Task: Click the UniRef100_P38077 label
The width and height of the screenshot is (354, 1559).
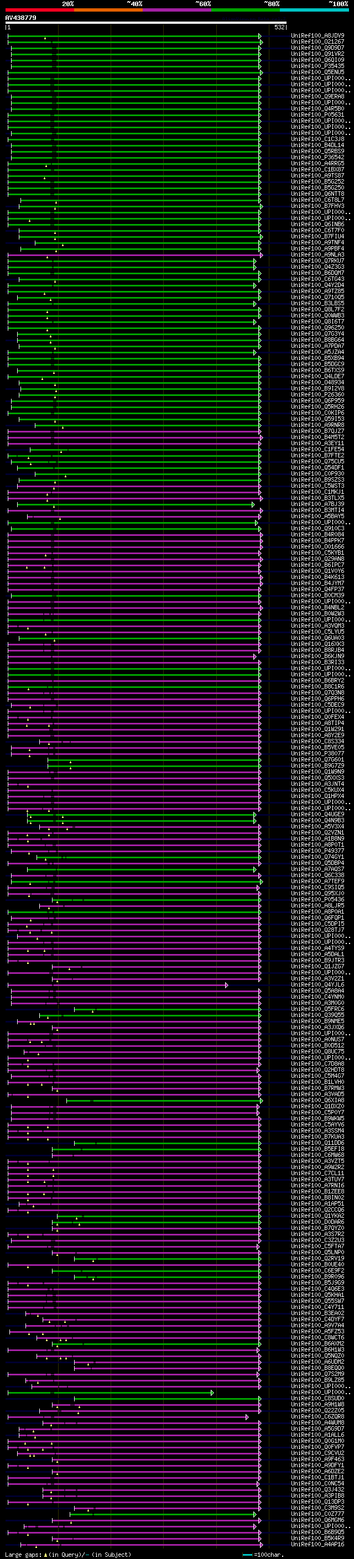Action: click(x=317, y=753)
